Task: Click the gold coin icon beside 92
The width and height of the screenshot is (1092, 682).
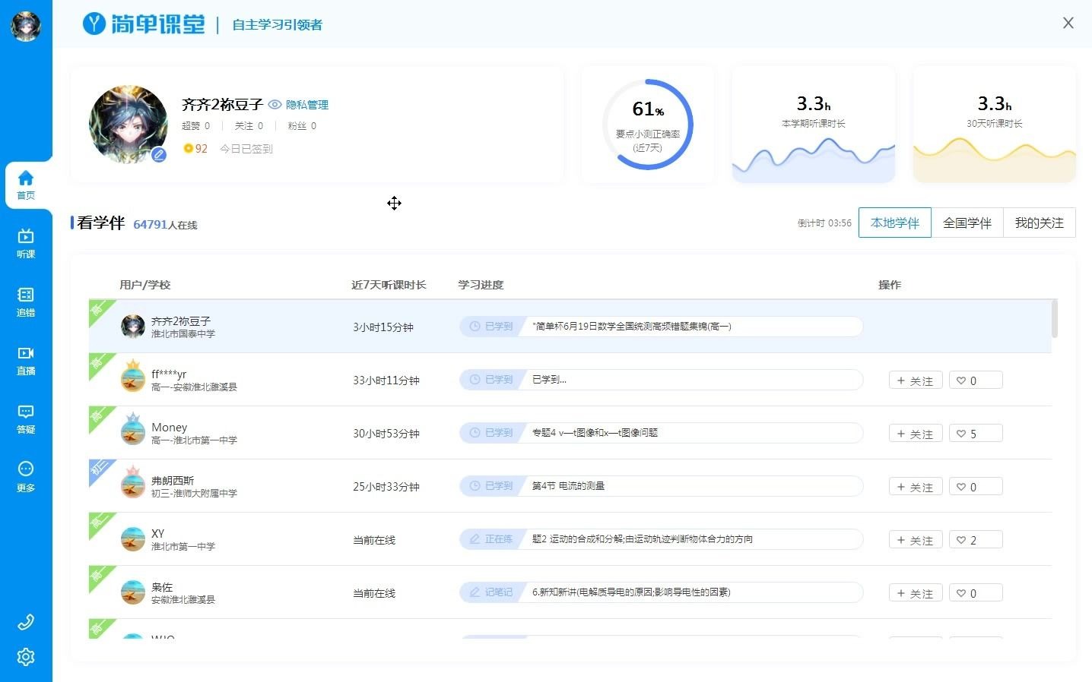Action: pos(188,149)
